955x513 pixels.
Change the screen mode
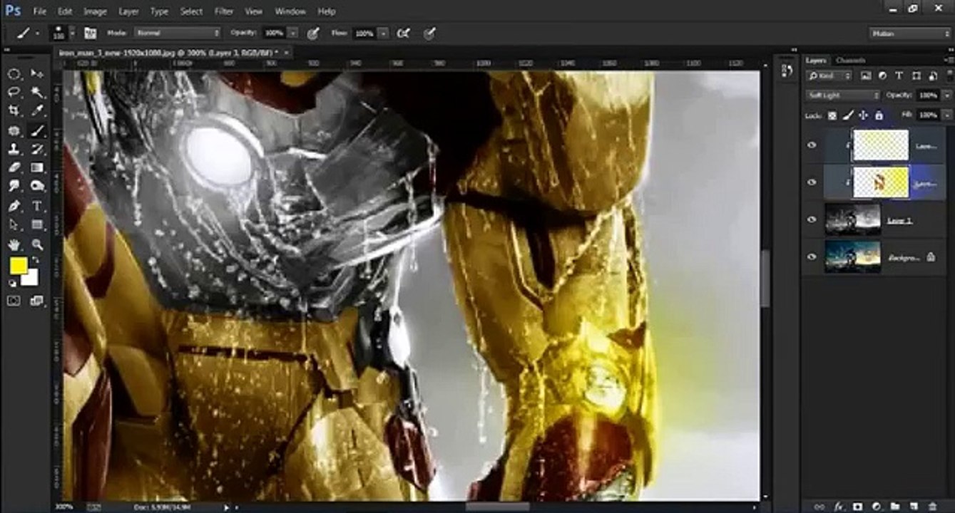tap(37, 301)
